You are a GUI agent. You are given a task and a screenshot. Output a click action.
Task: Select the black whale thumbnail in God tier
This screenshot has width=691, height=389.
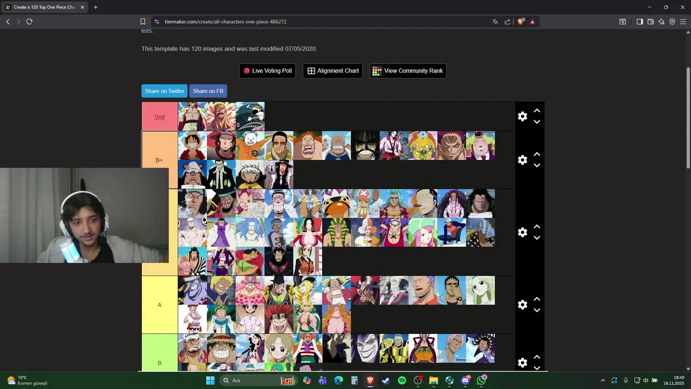point(250,116)
